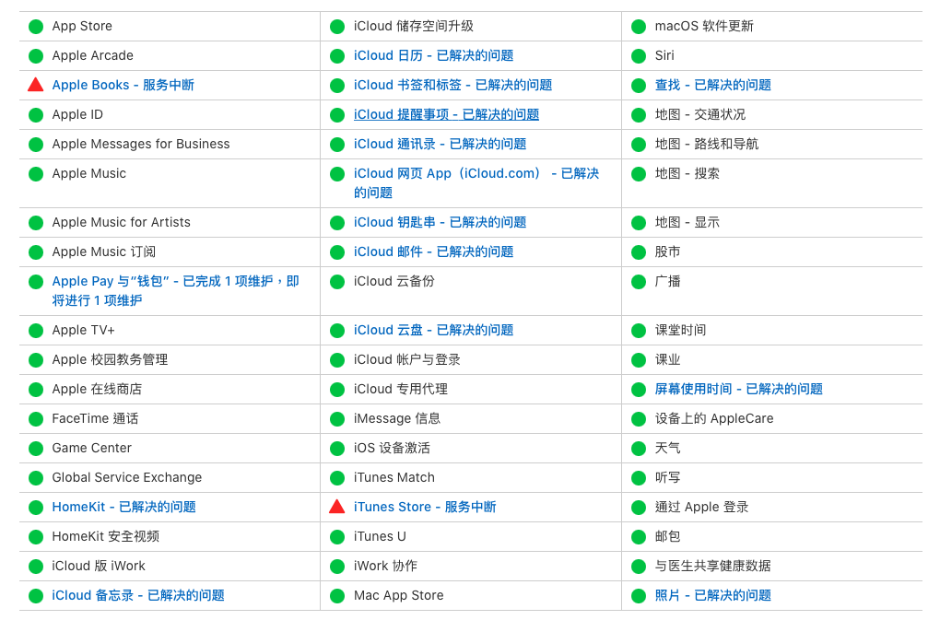Click the green status dot beside 广播
The image size is (940, 620).
click(x=639, y=282)
